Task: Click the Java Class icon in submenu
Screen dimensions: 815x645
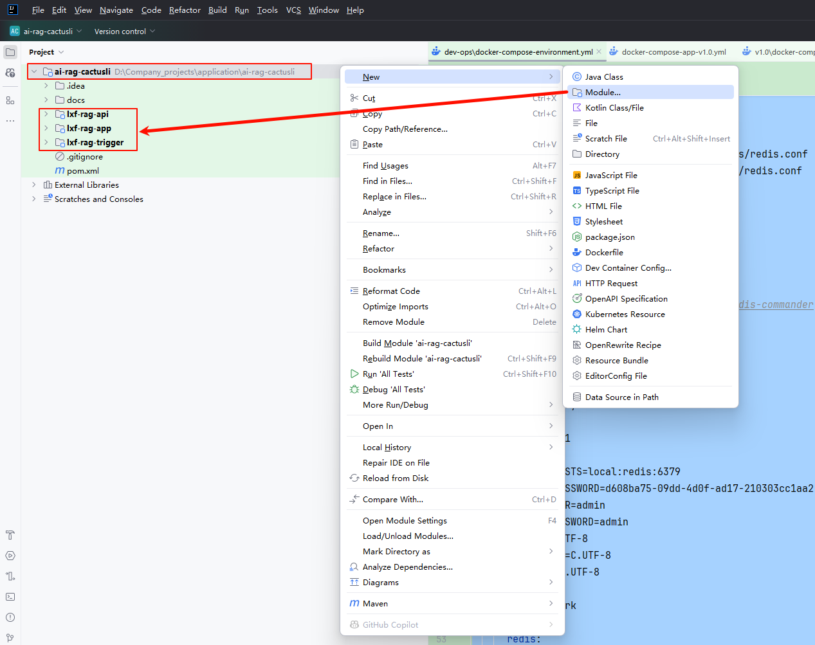Action: (x=577, y=77)
